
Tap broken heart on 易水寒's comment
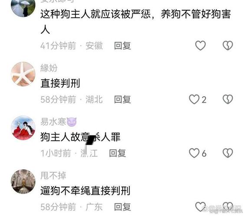point(228,153)
